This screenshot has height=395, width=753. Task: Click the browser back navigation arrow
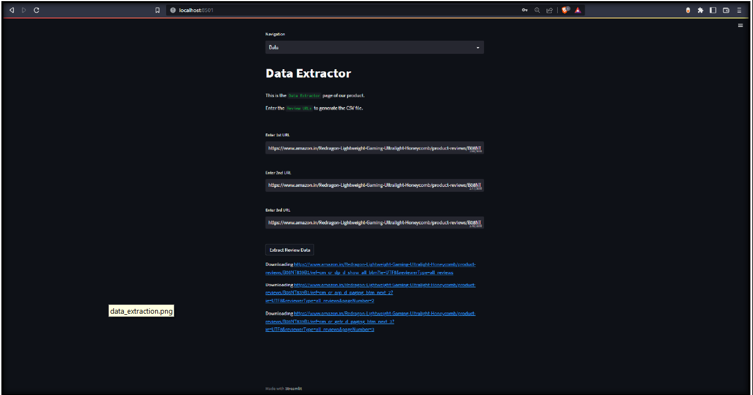(x=12, y=9)
